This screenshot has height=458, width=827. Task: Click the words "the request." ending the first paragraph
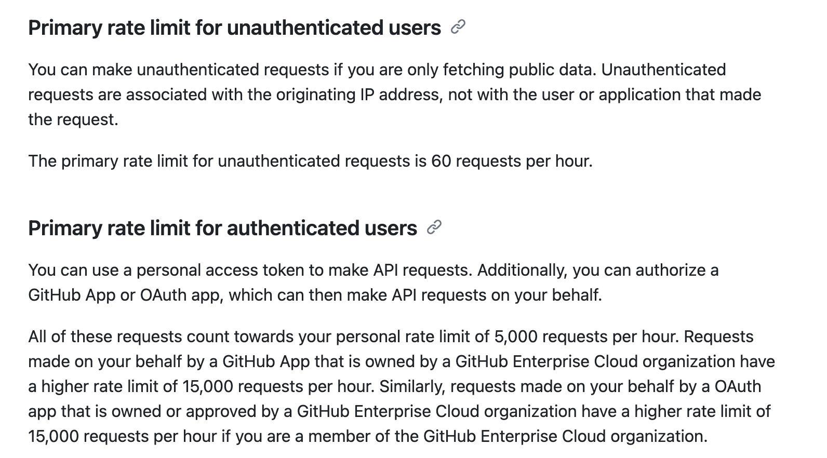coord(73,119)
